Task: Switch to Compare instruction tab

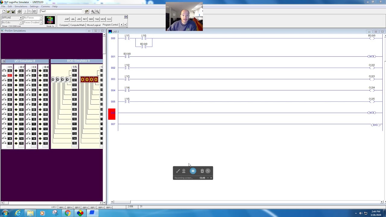Action: pyautogui.click(x=64, y=25)
